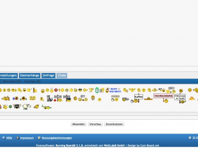
Task: Insert the red angry face smiley
Action: [x=56, y=90]
